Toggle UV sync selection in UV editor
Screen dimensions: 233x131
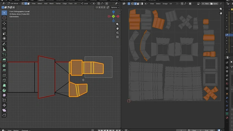129,4
